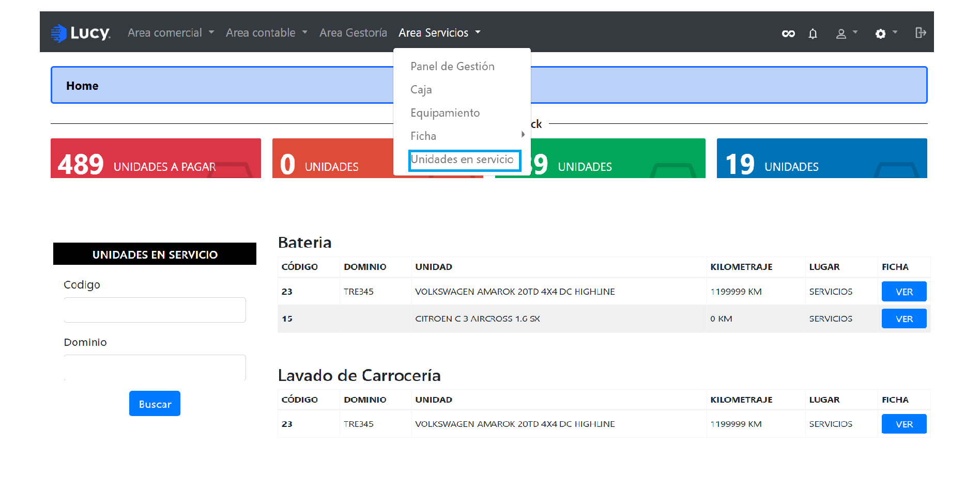Image resolution: width=965 pixels, height=494 pixels.
Task: Click KILOMETRAJE header in Bateria table
Action: click(741, 267)
